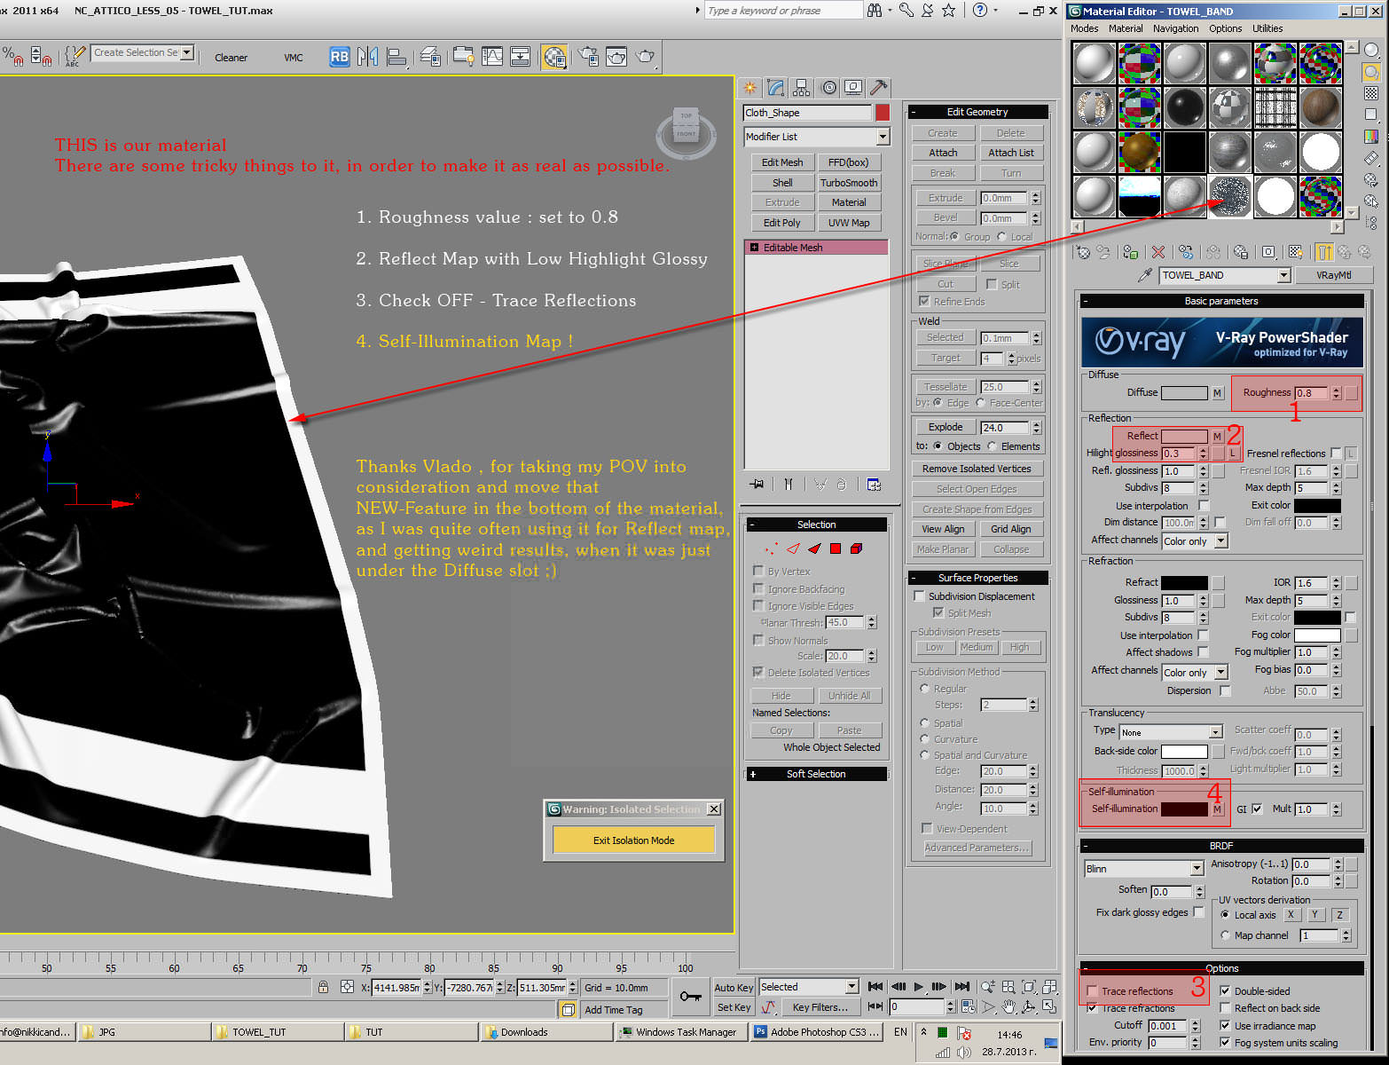The width and height of the screenshot is (1389, 1065).
Task: Open the Utilities hammer panel tab
Action: (879, 87)
